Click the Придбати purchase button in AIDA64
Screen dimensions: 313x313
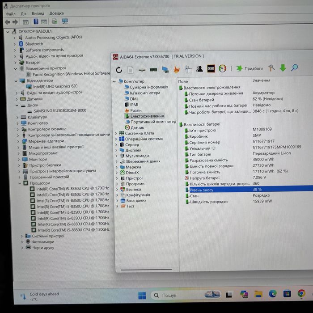pyautogui.click(x=250, y=68)
